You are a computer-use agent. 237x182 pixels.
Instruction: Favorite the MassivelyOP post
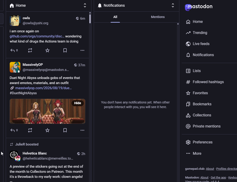[48, 130]
